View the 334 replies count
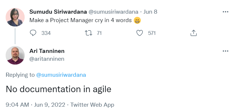The width and height of the screenshot is (233, 109). click(46, 33)
